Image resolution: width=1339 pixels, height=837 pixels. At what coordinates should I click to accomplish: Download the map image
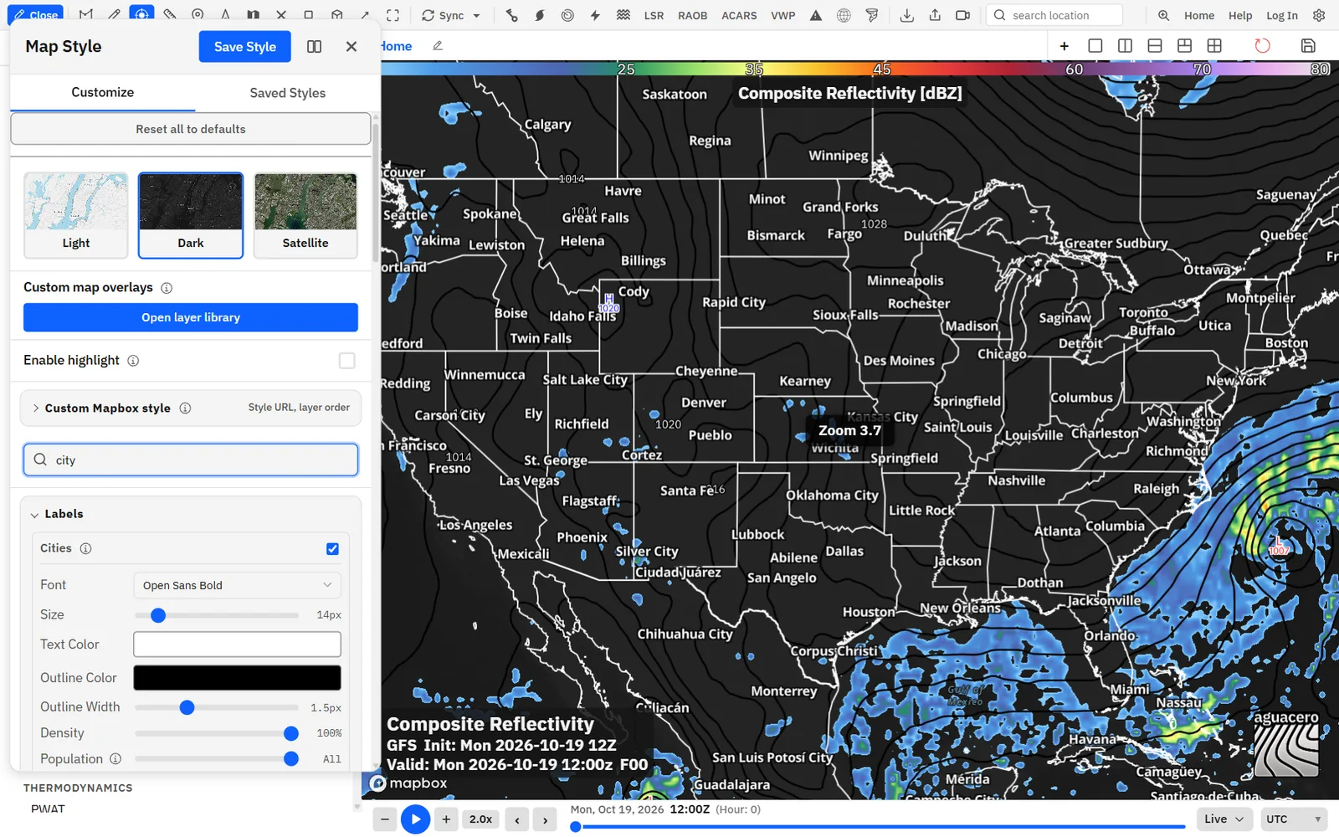click(906, 15)
